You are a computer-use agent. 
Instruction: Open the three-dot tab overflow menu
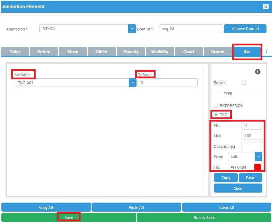(266, 51)
